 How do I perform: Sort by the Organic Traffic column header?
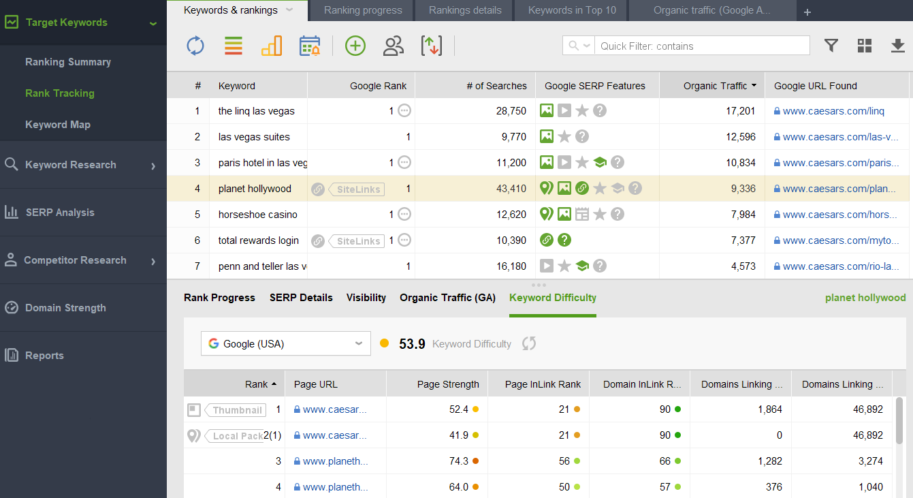pyautogui.click(x=711, y=86)
